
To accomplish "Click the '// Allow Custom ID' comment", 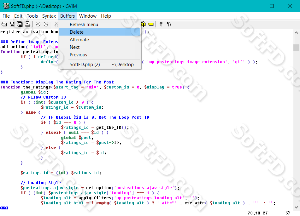I will pos(43,97).
